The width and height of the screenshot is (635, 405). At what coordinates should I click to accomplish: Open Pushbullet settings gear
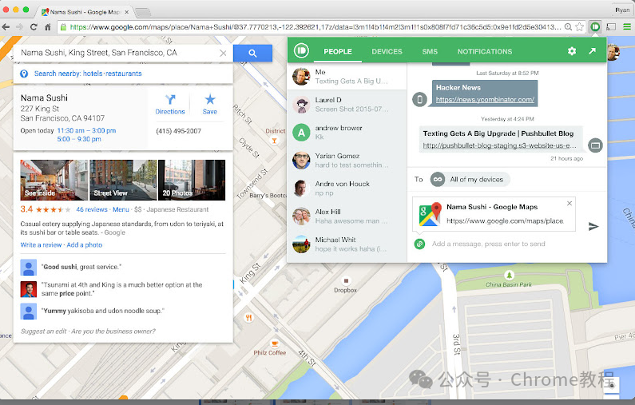coord(572,51)
